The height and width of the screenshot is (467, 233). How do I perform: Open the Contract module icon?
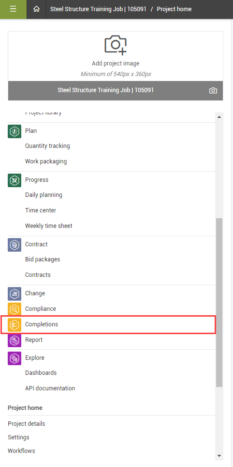point(14,245)
